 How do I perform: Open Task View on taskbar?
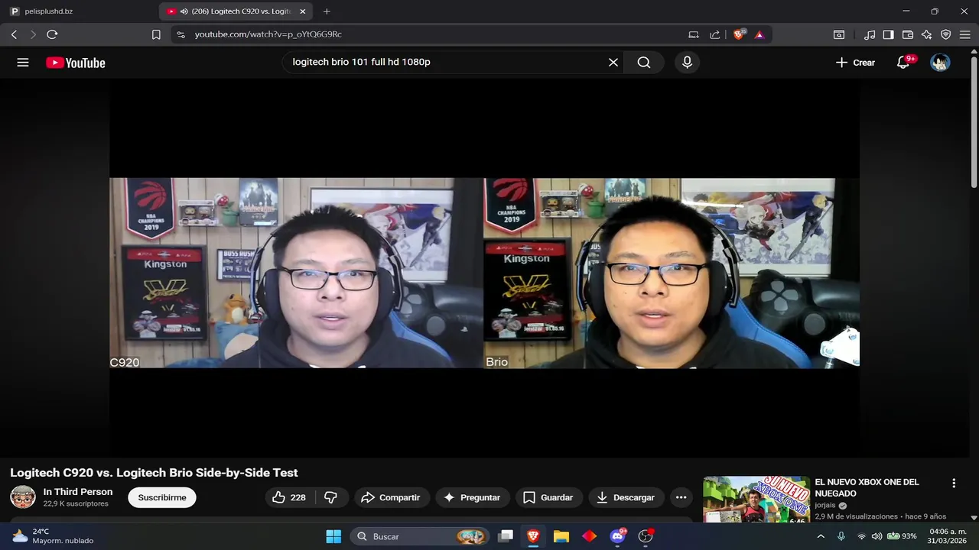click(x=506, y=536)
